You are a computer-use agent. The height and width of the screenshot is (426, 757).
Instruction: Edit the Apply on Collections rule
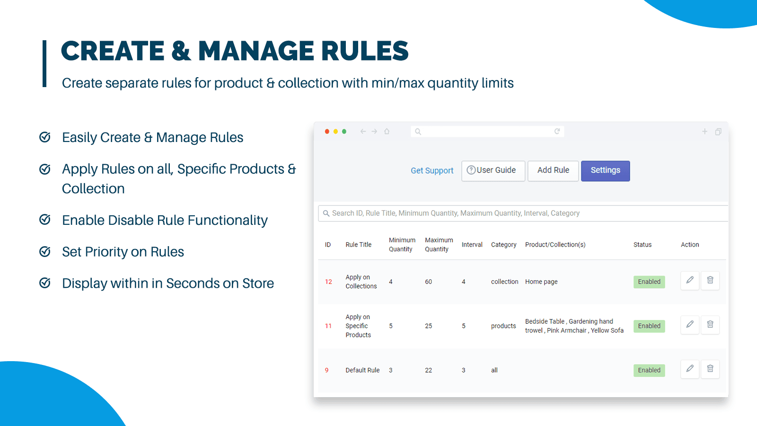[690, 280]
